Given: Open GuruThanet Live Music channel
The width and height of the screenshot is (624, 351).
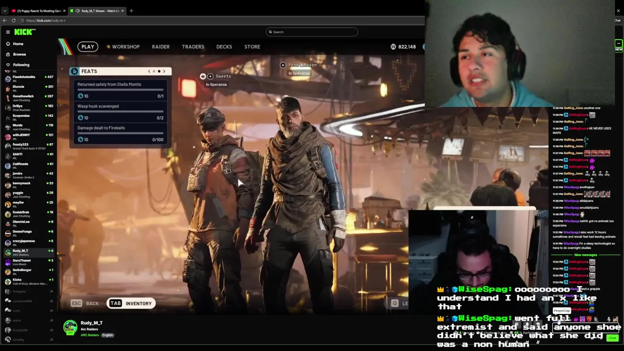Looking at the screenshot, I should click(x=29, y=262).
